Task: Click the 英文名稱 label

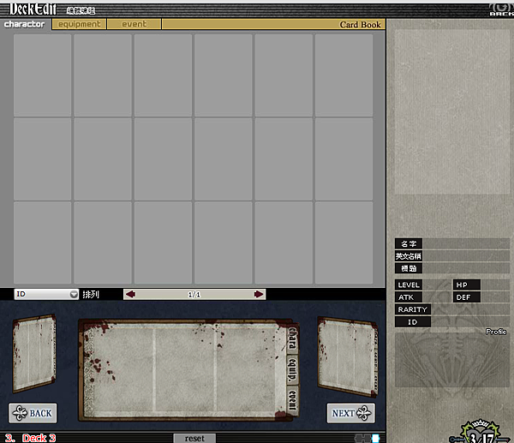Action: point(409,256)
